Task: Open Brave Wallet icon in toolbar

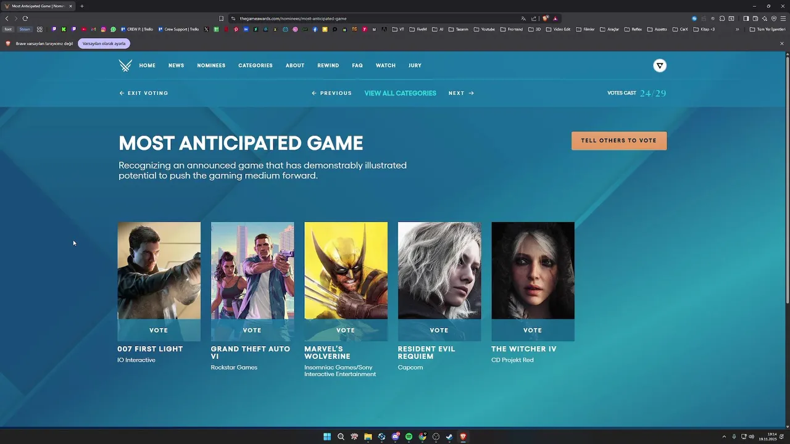Action: [755, 18]
